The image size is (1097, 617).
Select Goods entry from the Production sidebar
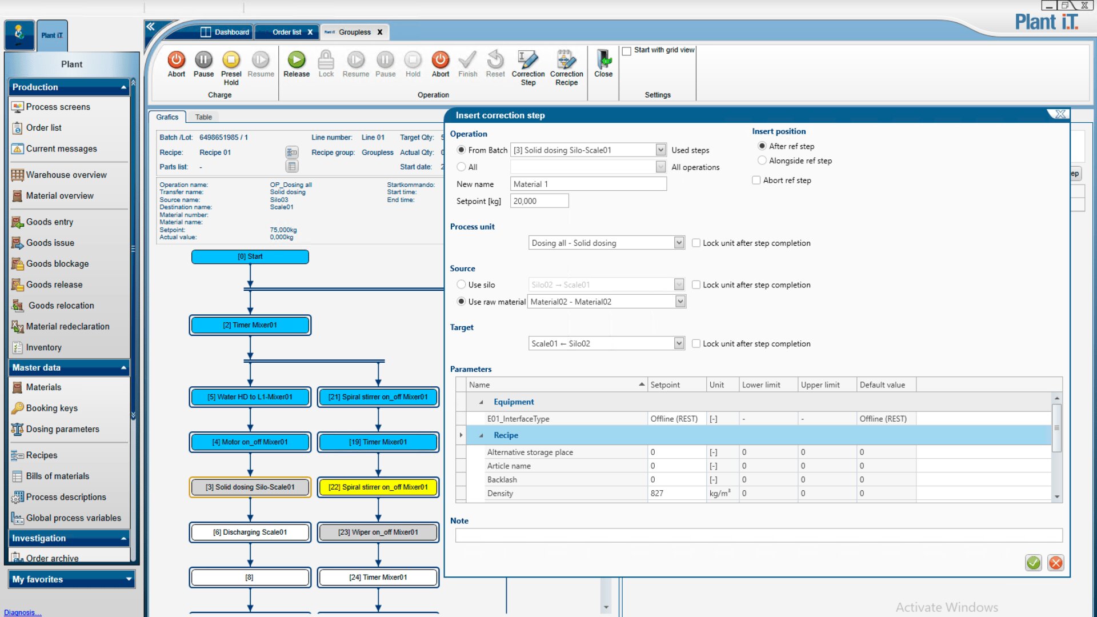pos(50,222)
